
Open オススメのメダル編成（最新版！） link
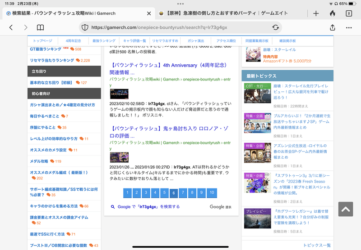click(59, 173)
